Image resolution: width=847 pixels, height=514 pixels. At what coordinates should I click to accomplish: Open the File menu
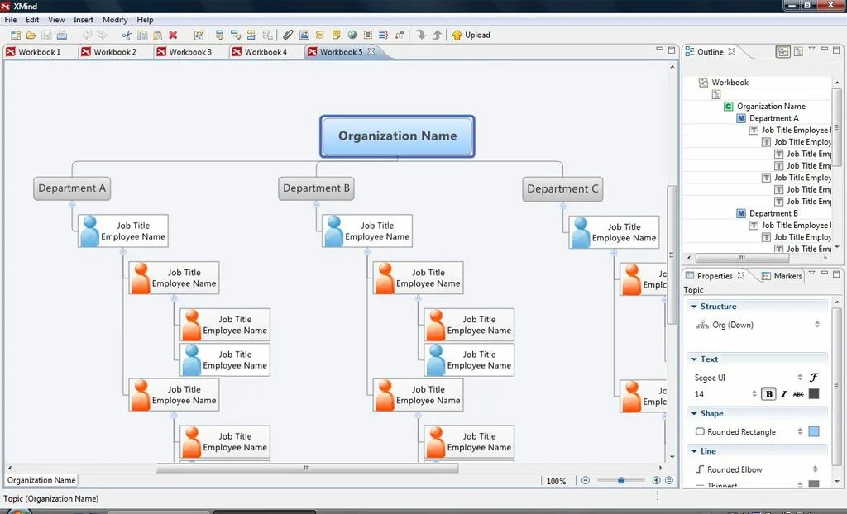(x=10, y=20)
